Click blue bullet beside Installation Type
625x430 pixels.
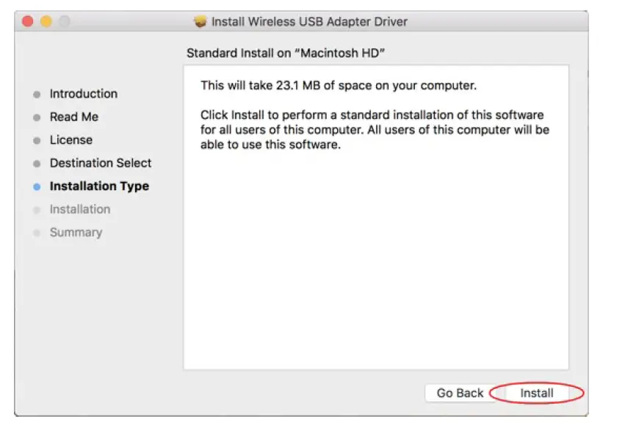37,187
